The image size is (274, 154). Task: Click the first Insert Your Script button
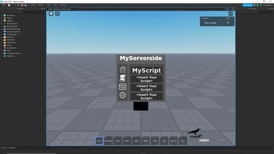(x=146, y=79)
